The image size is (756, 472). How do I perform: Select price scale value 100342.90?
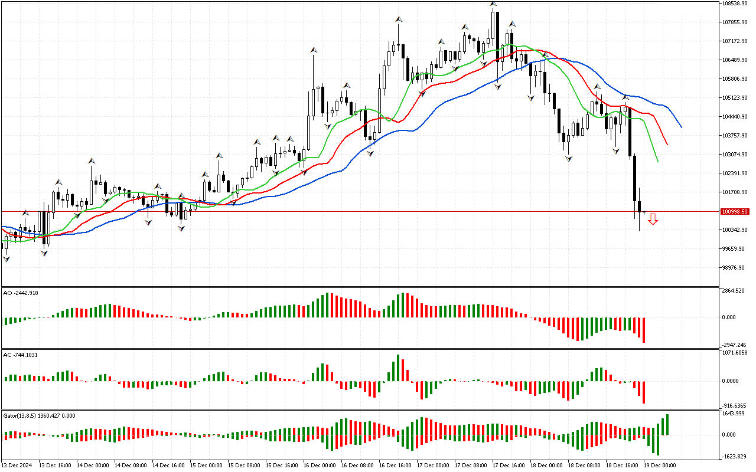coord(735,230)
